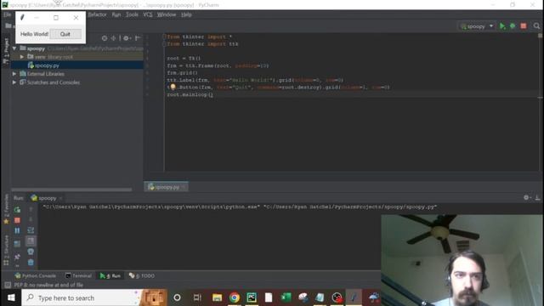Screen dimensions: 544x306
Task: Click the Restore Layout icon in Run panel
Action: click(17, 244)
